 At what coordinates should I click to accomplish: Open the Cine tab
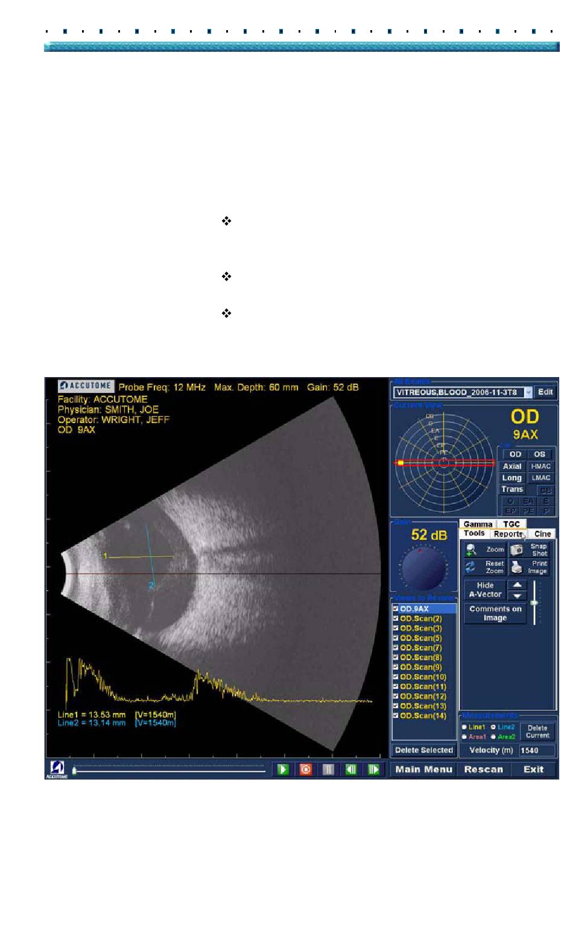point(542,534)
